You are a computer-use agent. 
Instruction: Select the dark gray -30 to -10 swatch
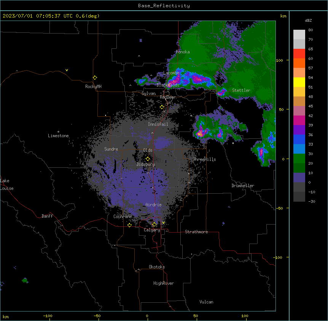tap(299, 197)
